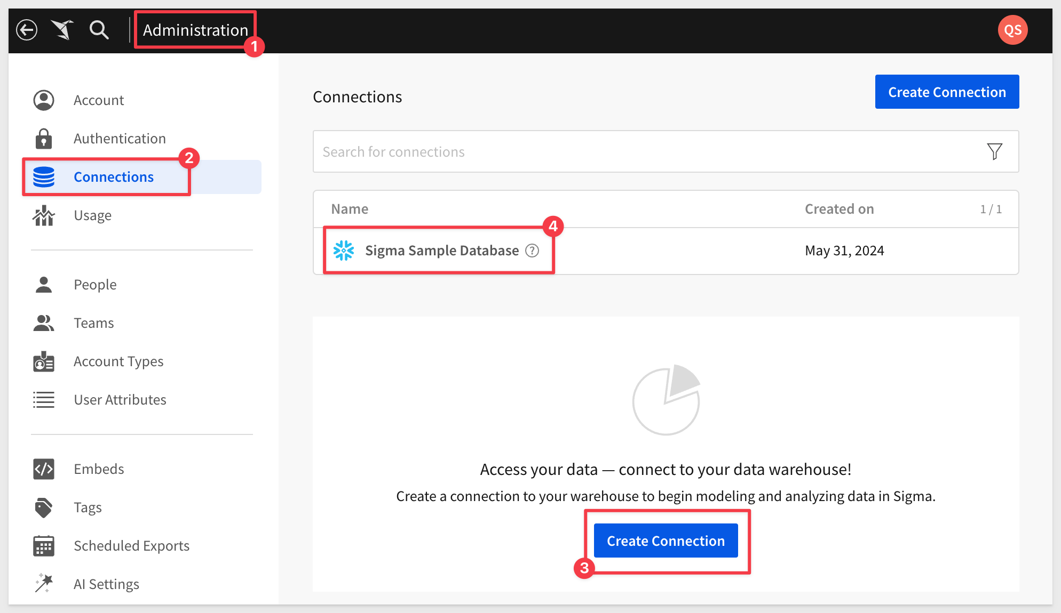The width and height of the screenshot is (1061, 613).
Task: Open AI Settings
Action: (x=106, y=584)
